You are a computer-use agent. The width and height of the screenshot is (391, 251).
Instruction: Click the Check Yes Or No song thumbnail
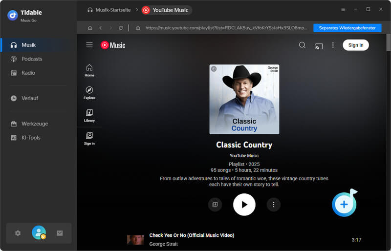click(135, 240)
